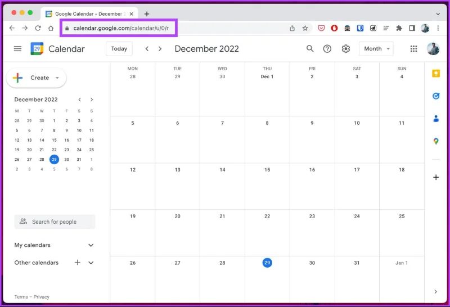Share this page from address bar
Image resolution: width=450 pixels, height=307 pixels.
click(x=292, y=28)
